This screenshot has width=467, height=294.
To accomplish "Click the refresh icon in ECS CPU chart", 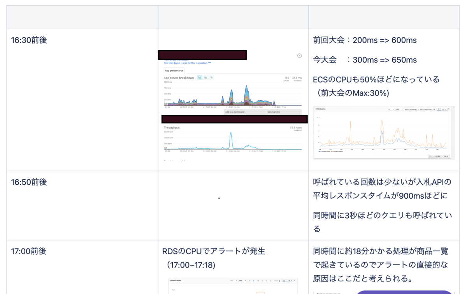I will pos(438,109).
